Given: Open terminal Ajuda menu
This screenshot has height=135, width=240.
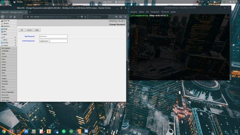Looking at the screenshot, I should [x=173, y=12].
